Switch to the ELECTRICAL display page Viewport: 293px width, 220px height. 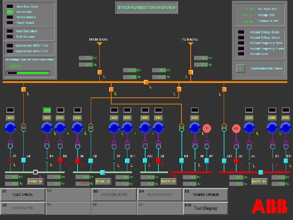[23, 195]
